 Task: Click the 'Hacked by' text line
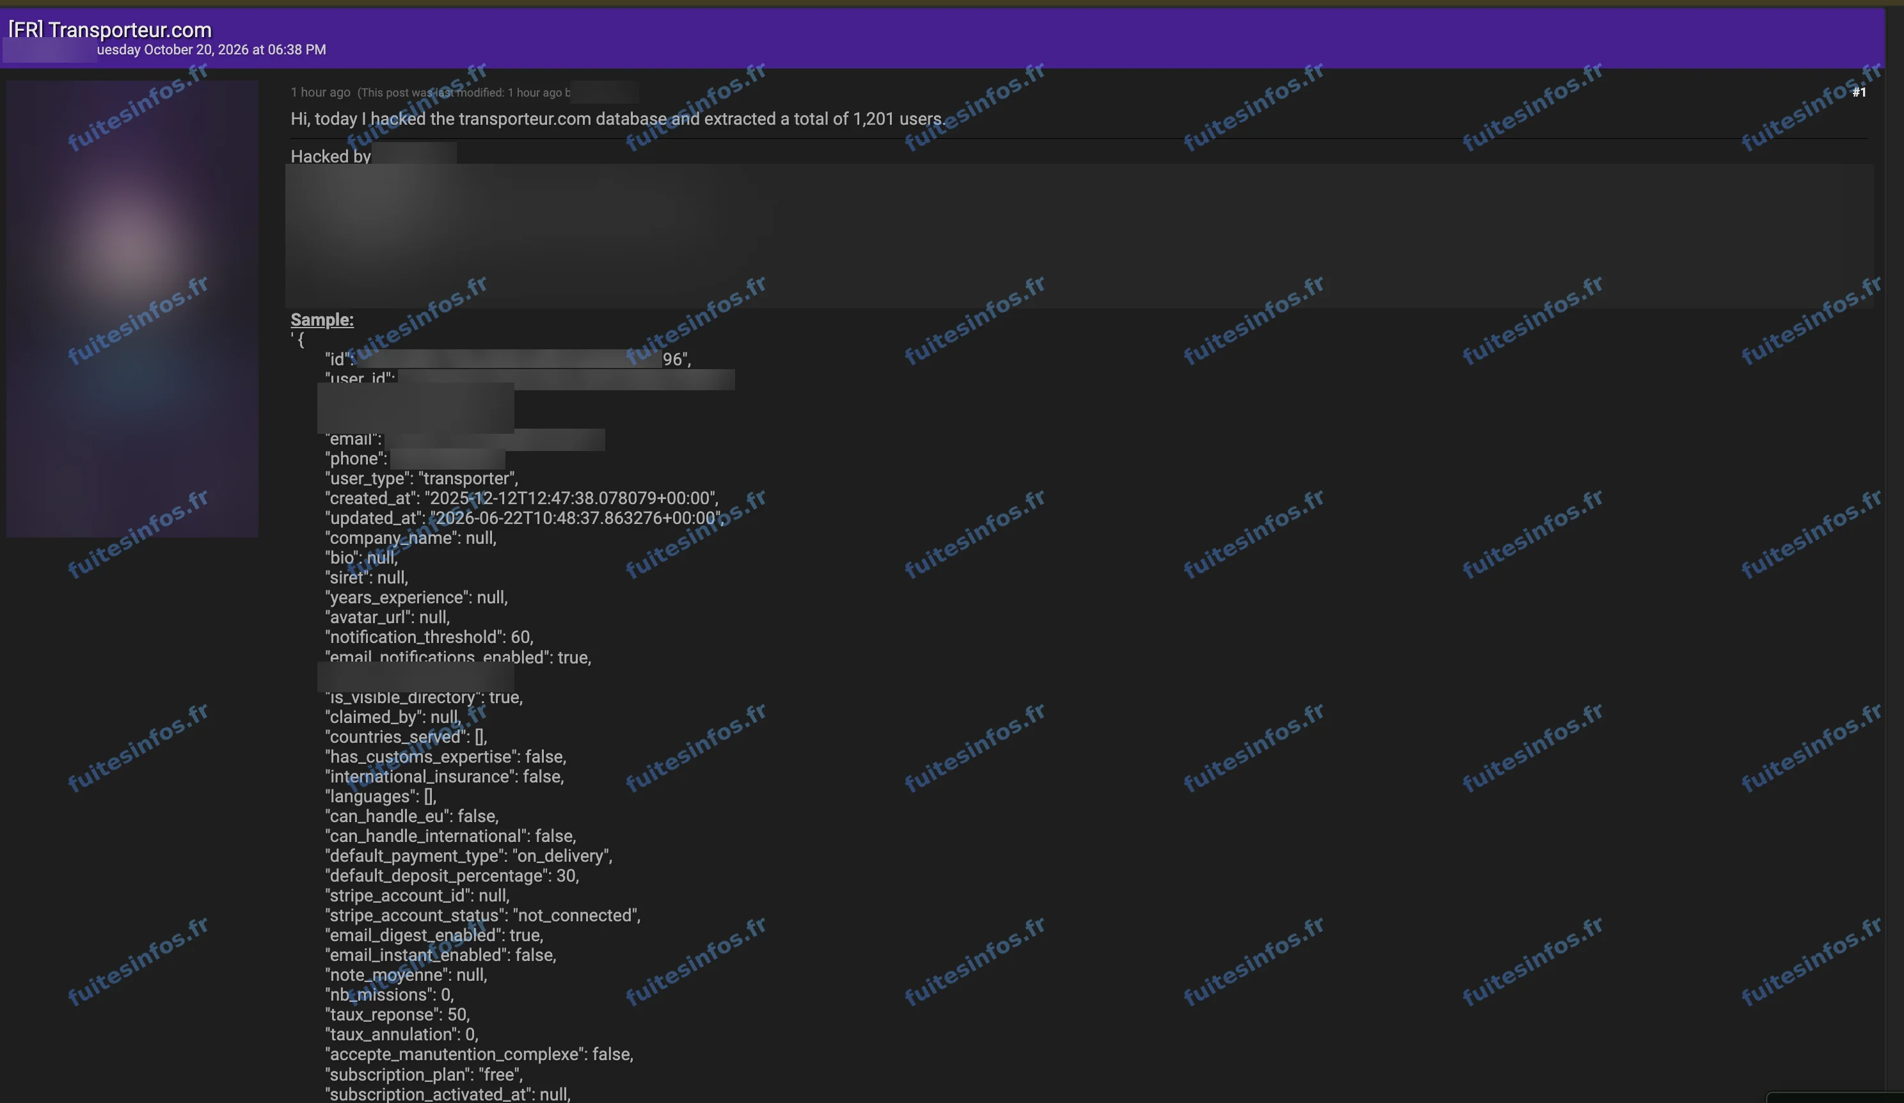click(331, 156)
